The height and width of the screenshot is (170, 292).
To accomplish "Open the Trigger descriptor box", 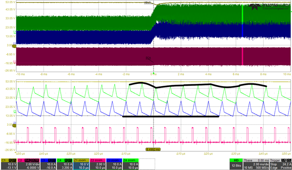I will (x=281, y=164).
